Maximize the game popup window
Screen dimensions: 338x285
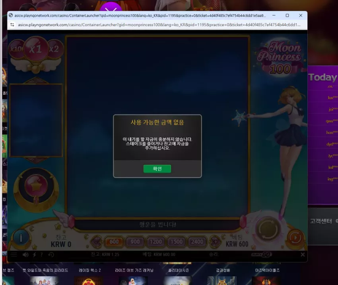point(287,15)
